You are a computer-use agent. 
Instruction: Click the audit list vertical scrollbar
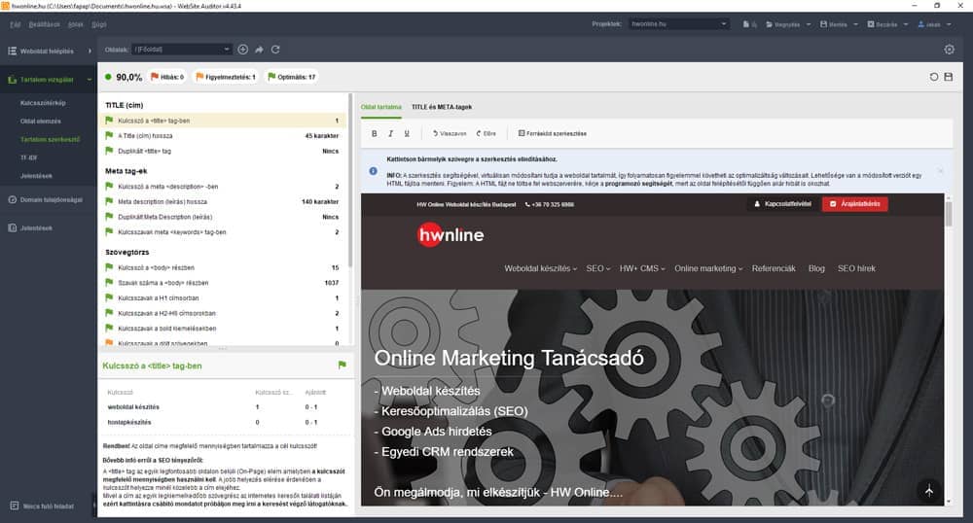pos(350,181)
